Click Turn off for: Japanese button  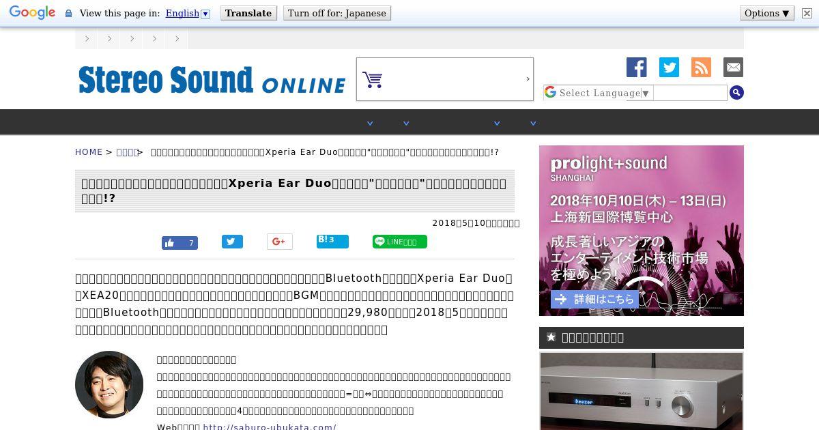(x=337, y=13)
